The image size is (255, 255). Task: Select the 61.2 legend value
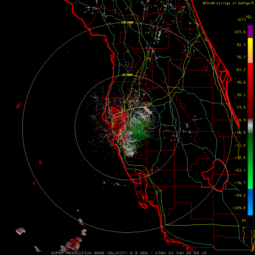pos(241,70)
